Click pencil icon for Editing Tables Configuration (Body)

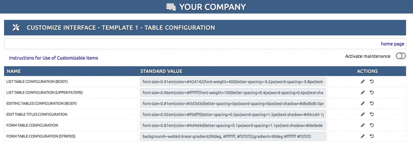click(363, 104)
